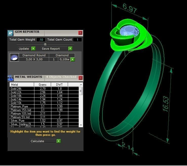The height and width of the screenshot is (166, 187).
Task: Click the DWT column header
Action: pyautogui.click(x=59, y=85)
